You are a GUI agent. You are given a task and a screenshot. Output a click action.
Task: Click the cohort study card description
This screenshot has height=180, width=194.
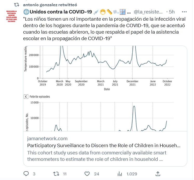[x=96, y=156]
